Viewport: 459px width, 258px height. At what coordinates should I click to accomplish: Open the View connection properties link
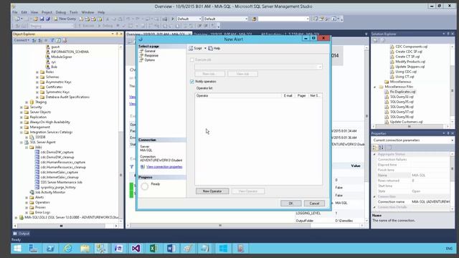[164, 167]
